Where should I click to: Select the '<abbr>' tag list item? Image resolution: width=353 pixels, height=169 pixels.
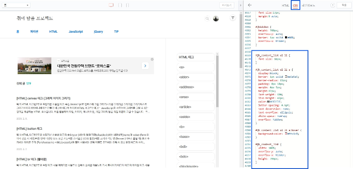[x=195, y=77]
